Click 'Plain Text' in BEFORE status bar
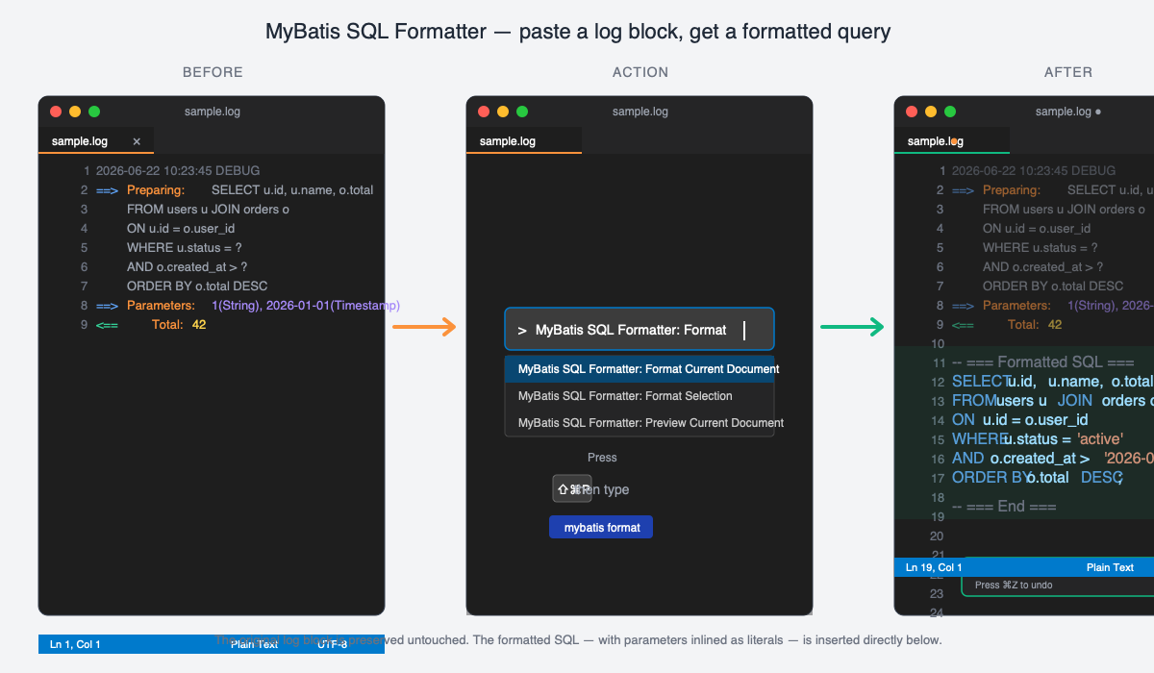The height and width of the screenshot is (673, 1154). [x=254, y=644]
